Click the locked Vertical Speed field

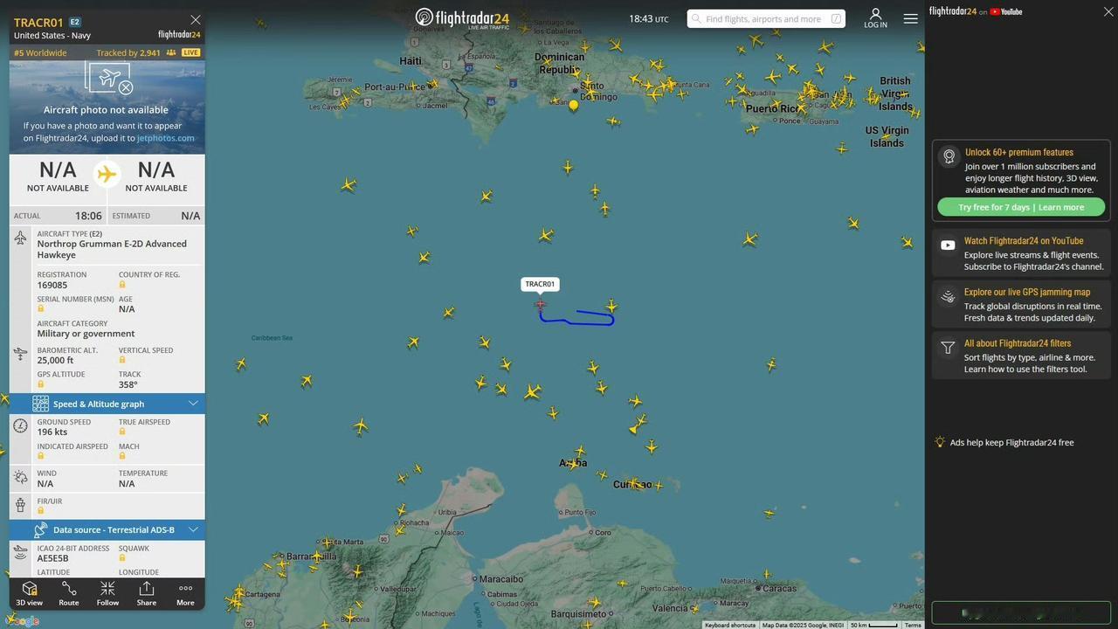[122, 360]
